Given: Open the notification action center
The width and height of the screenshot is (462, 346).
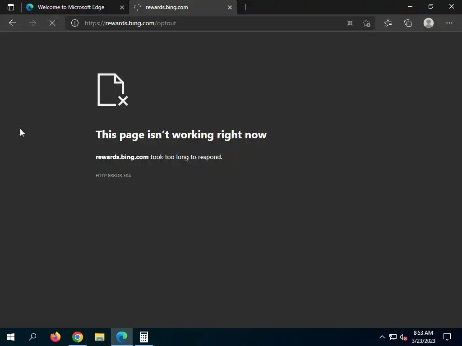Looking at the screenshot, I should coord(447,337).
